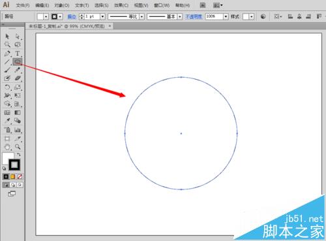Open the 等比 width profile dropdown
Image resolution: width=326 pixels, height=241 pixels.
pyautogui.click(x=141, y=16)
